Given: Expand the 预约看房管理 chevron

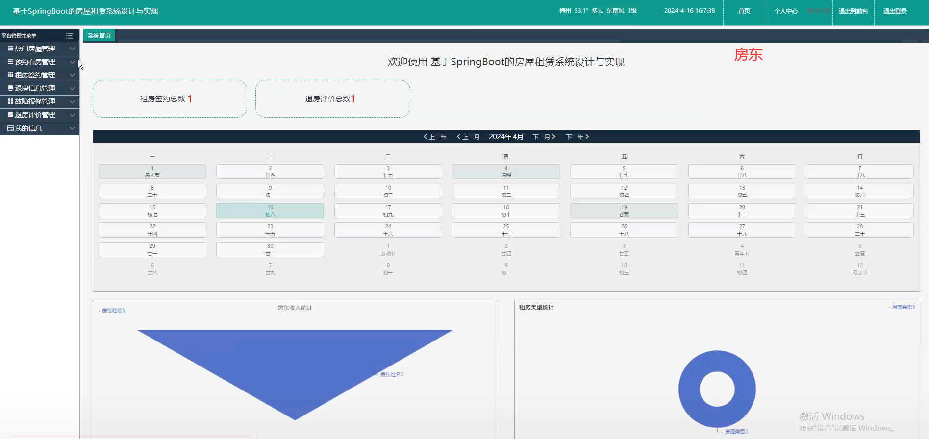Looking at the screenshot, I should [x=72, y=62].
